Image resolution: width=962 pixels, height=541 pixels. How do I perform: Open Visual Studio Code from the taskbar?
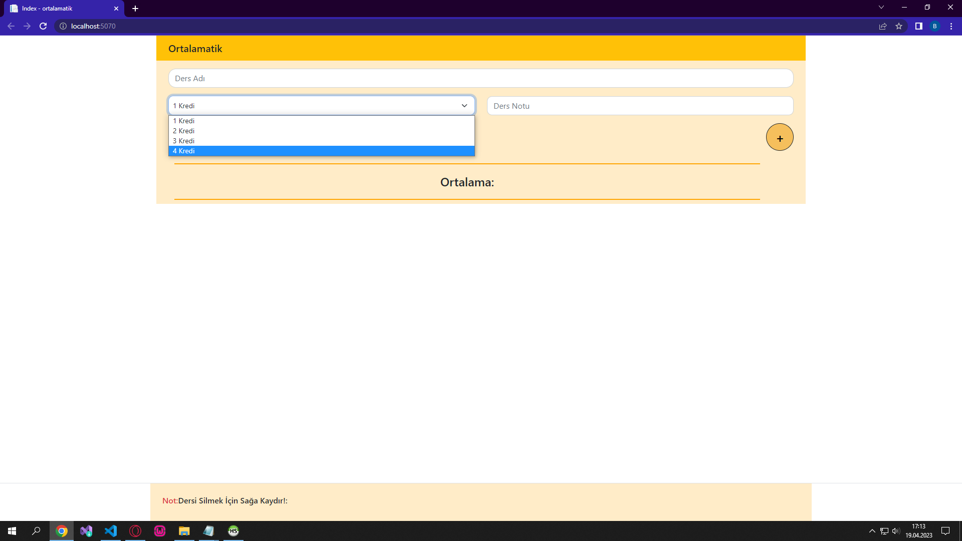tap(111, 531)
